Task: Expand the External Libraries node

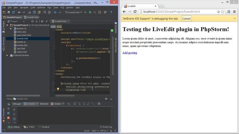Action: pyautogui.click(x=7, y=55)
